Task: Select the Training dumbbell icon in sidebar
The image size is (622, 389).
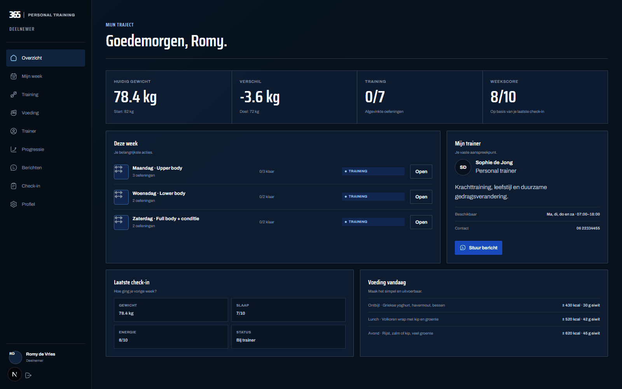Action: 14,95
